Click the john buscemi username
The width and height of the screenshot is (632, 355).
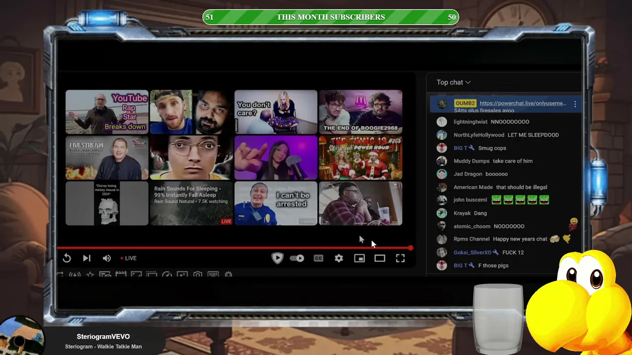pyautogui.click(x=470, y=200)
